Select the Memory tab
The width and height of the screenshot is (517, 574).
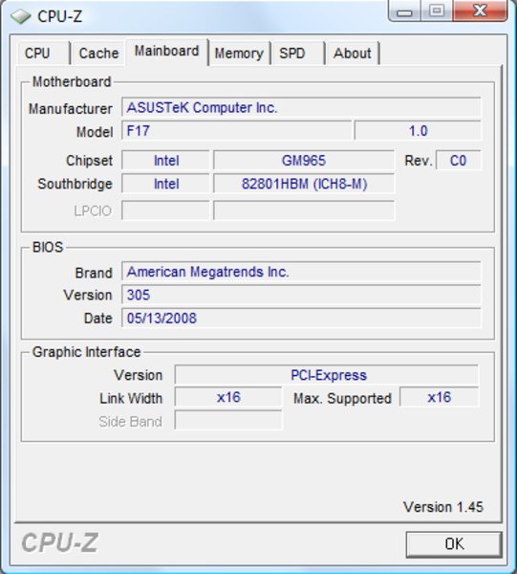pos(239,54)
